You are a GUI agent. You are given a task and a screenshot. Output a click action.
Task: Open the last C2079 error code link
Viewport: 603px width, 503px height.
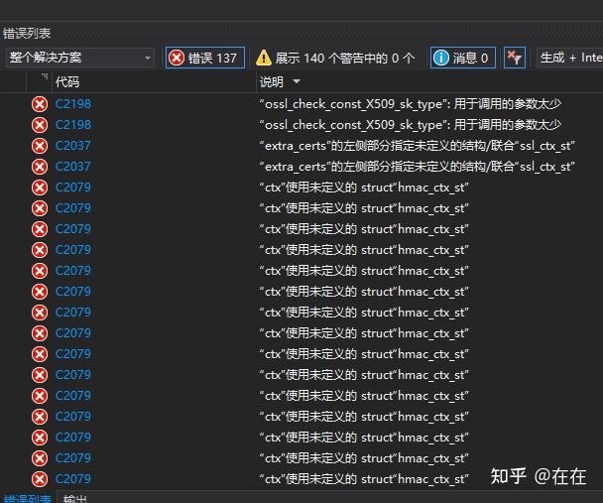[73, 478]
